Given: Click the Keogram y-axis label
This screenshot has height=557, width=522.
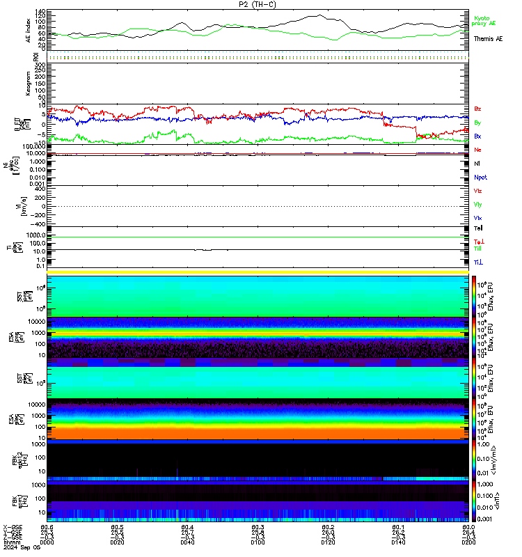Looking at the screenshot, I should pos(28,84).
